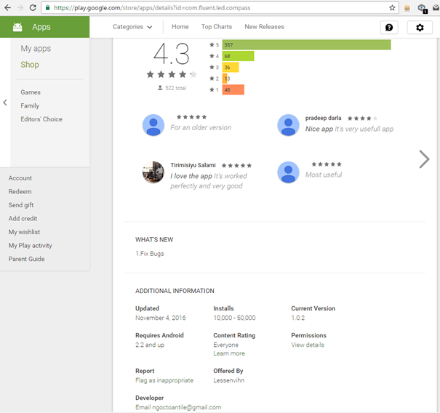The height and width of the screenshot is (413, 440).
Task: Show next reviews with right chevron
Action: tap(424, 159)
